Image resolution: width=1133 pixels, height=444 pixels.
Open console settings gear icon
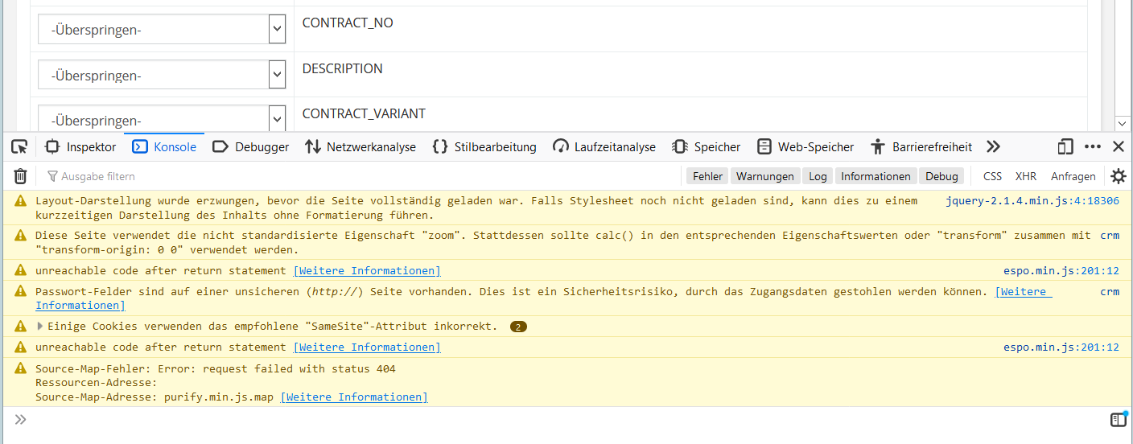(x=1119, y=176)
